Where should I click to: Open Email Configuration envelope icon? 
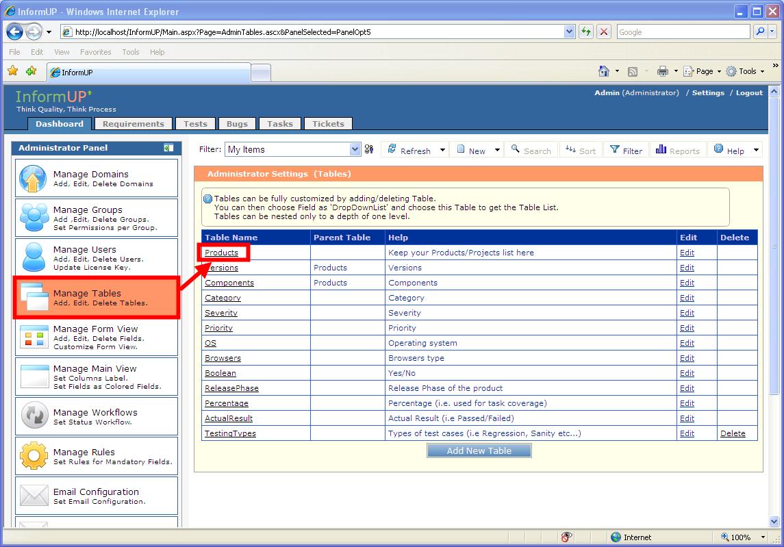pyautogui.click(x=34, y=496)
